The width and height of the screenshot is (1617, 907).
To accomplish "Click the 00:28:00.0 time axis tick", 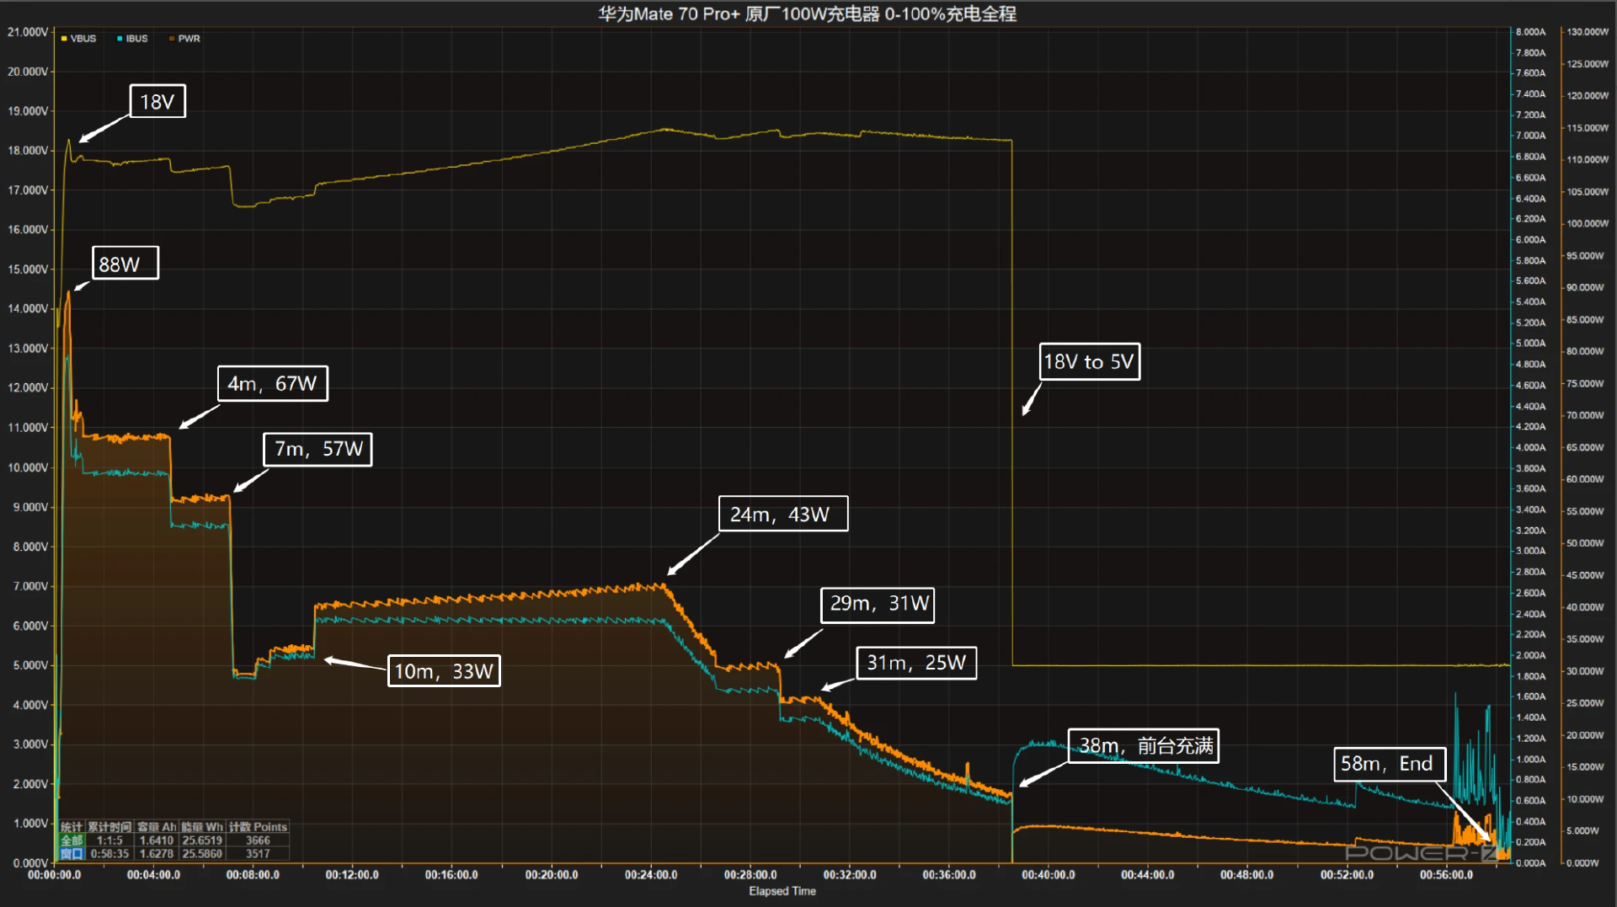I will click(750, 875).
